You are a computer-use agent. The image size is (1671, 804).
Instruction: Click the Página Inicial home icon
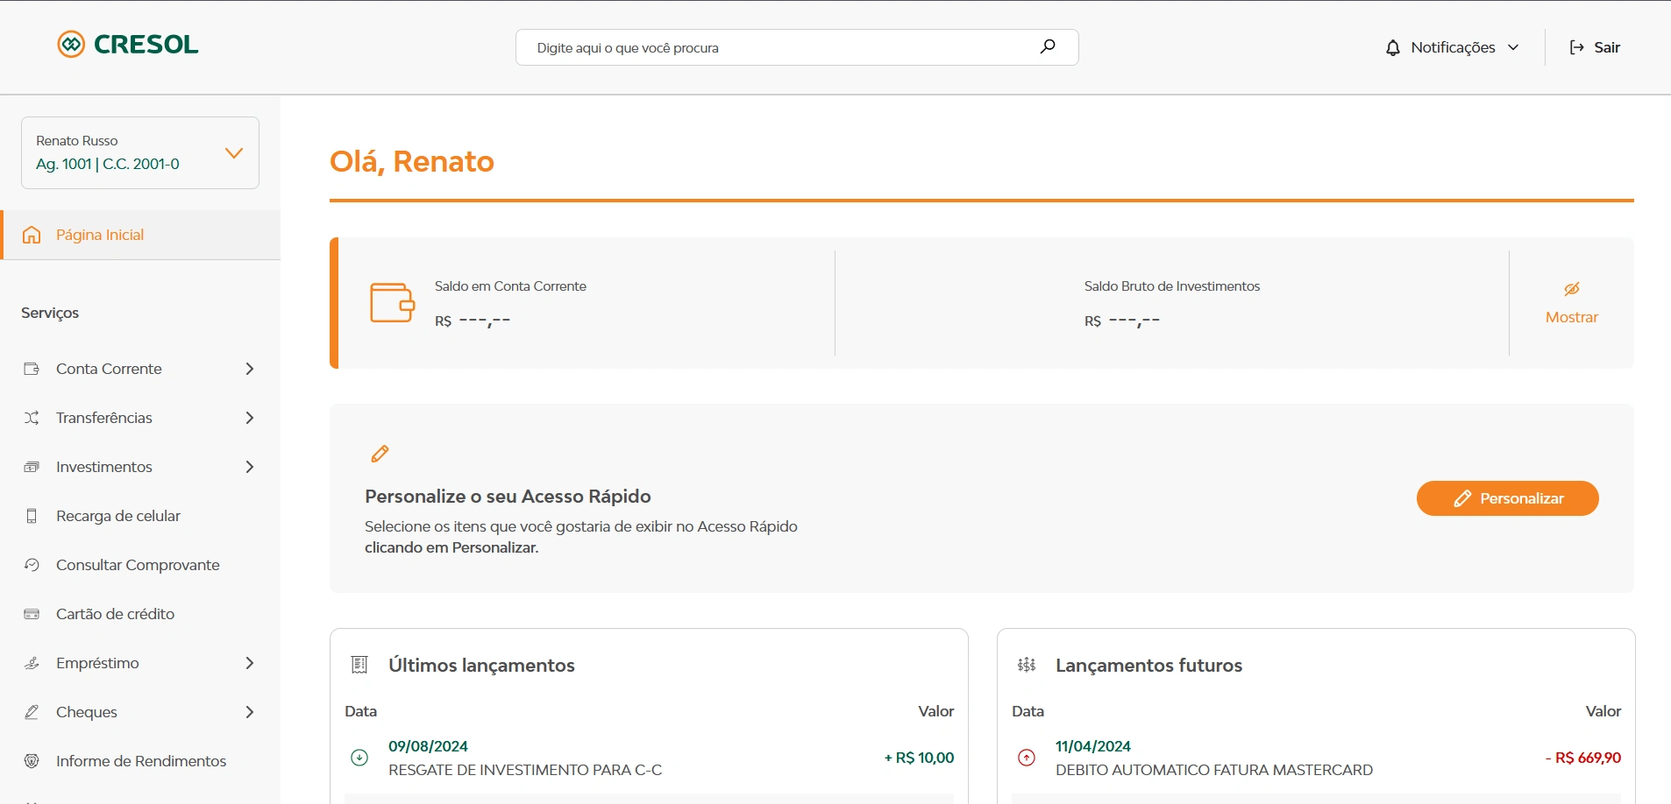tap(32, 235)
